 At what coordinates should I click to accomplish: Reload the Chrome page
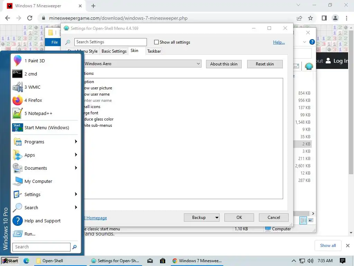click(x=30, y=18)
